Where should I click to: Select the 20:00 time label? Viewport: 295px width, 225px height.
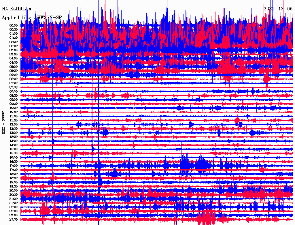click(x=14, y=191)
